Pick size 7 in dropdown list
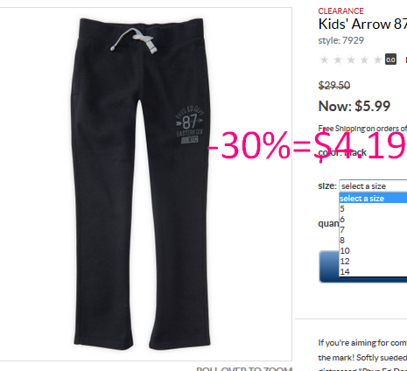Screen dimensions: 407x371 (373, 230)
